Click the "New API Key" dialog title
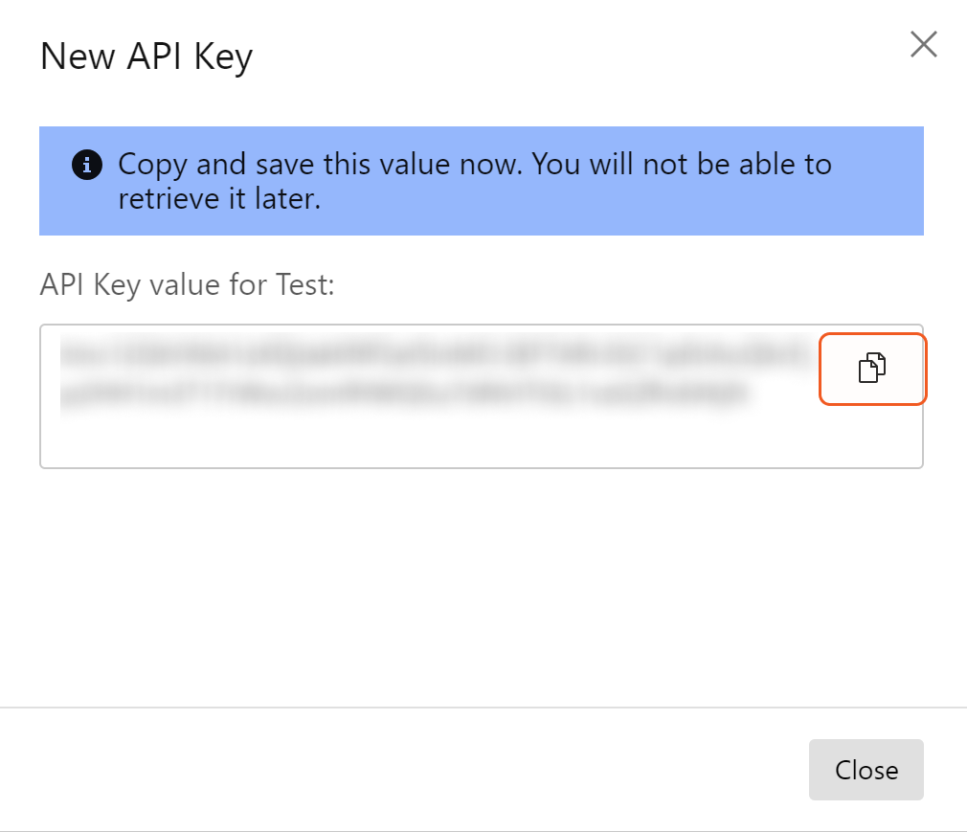Viewport: 967px width, 832px height. [146, 57]
